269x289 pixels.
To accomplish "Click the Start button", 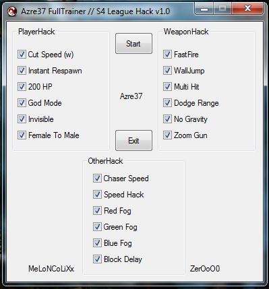I will click(133, 44).
